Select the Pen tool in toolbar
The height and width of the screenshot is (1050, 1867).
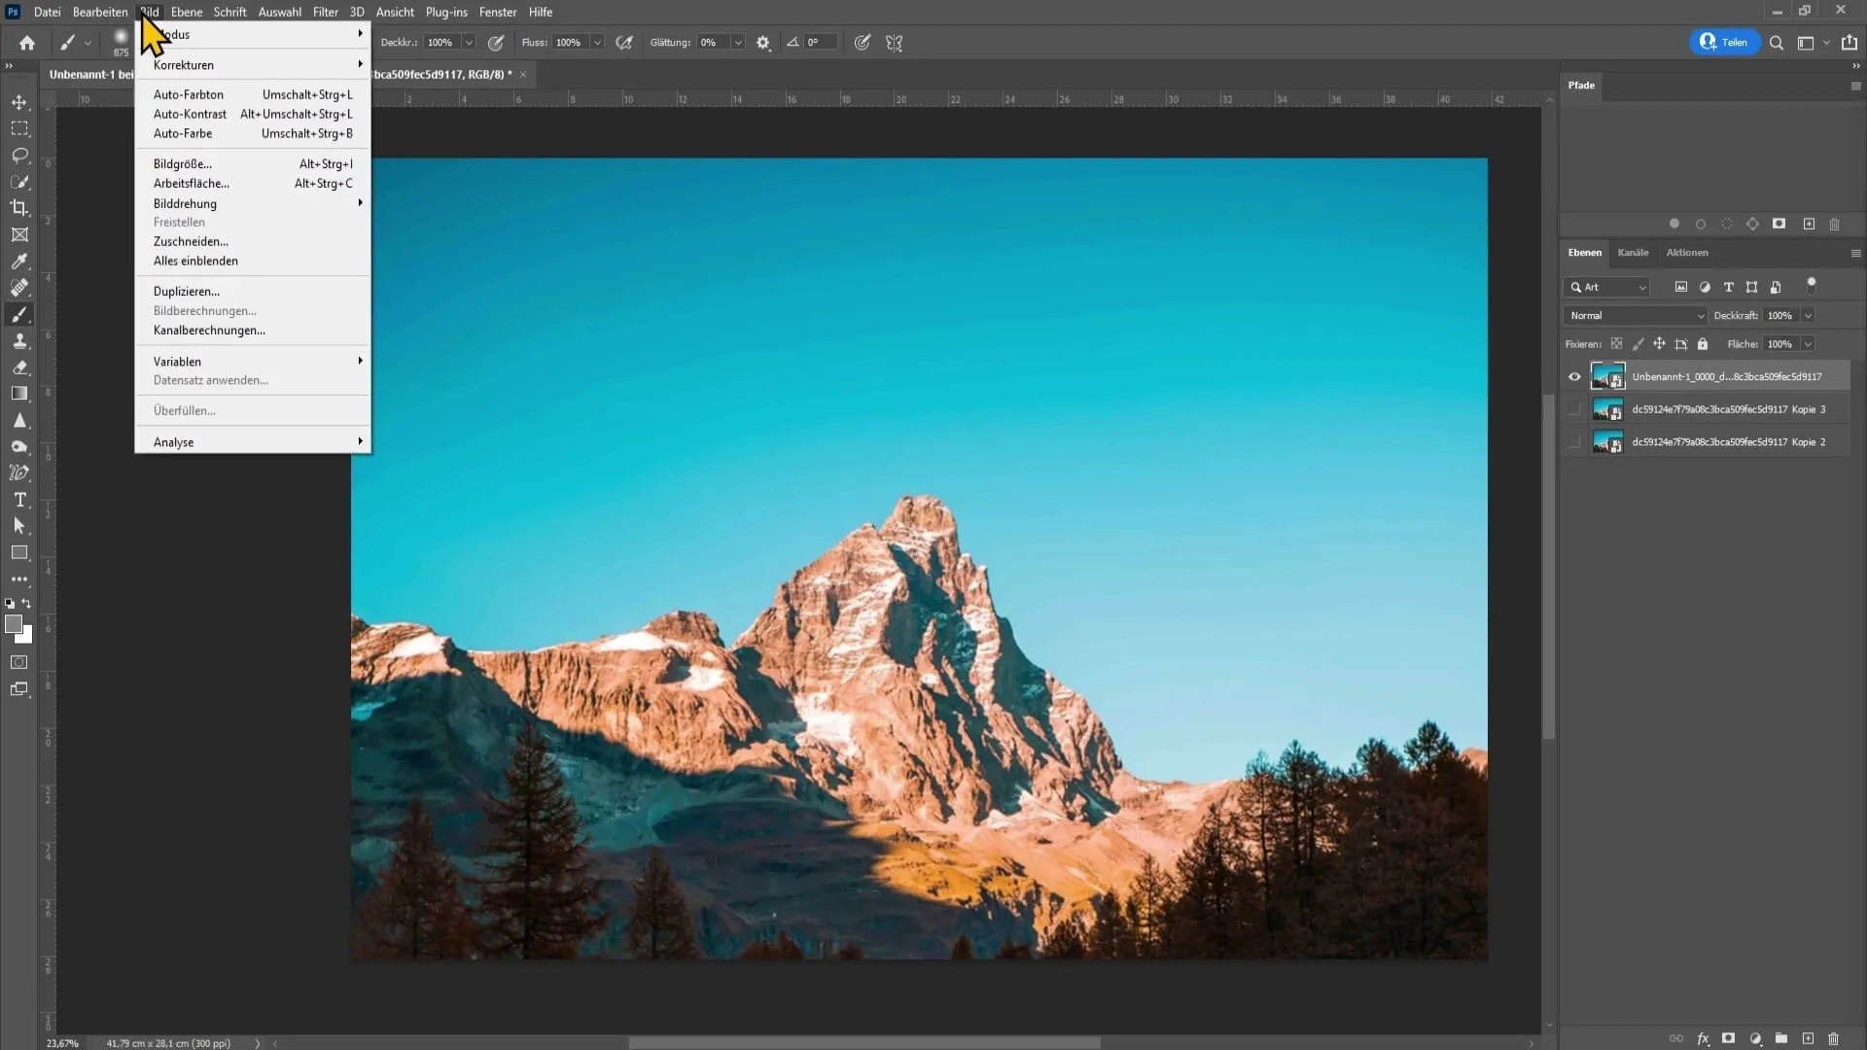[19, 473]
